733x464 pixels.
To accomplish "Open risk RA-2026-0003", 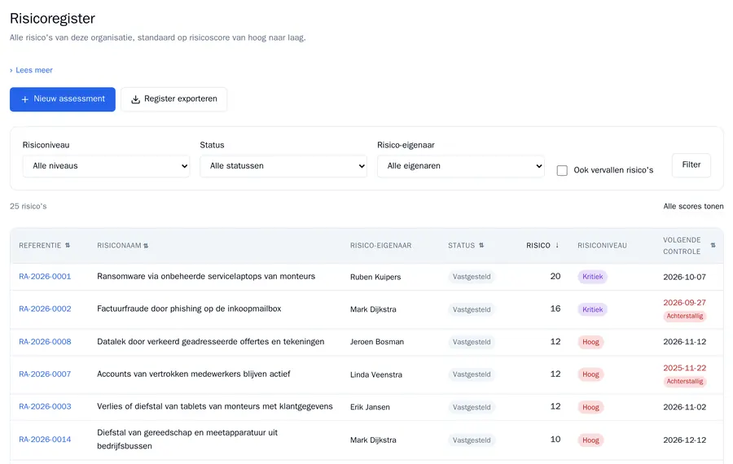I will 45,406.
